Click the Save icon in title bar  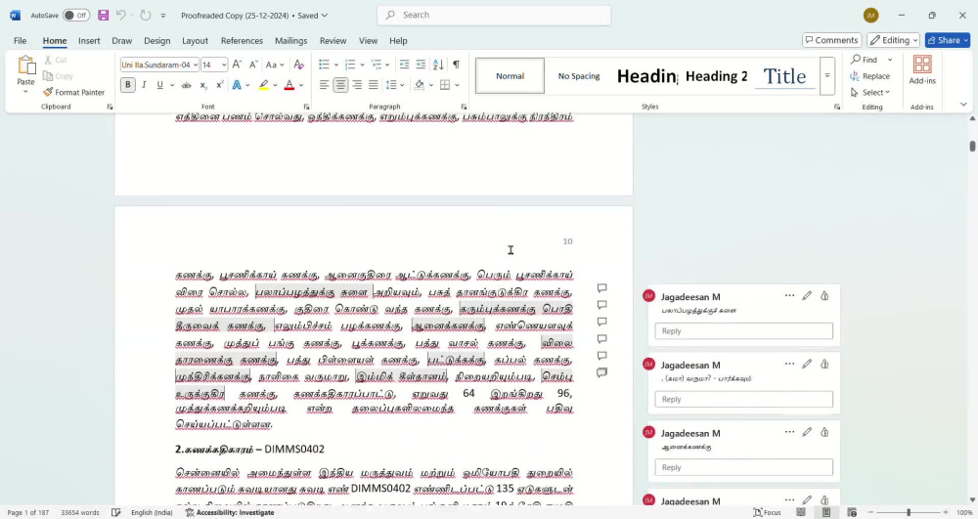(x=104, y=16)
